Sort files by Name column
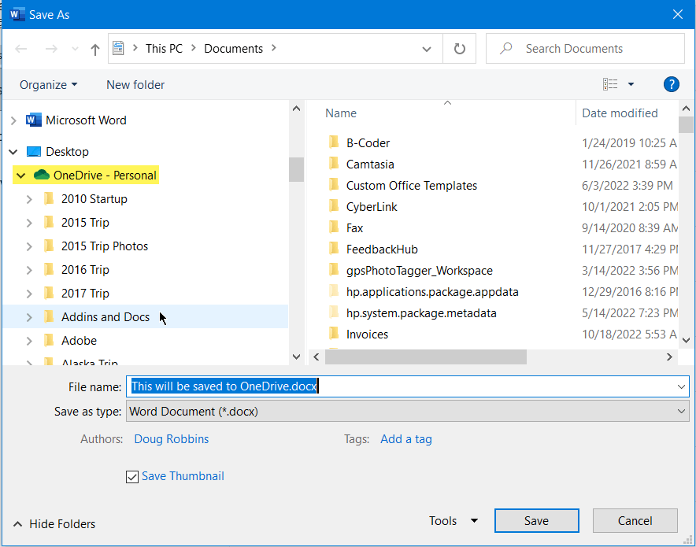 340,113
